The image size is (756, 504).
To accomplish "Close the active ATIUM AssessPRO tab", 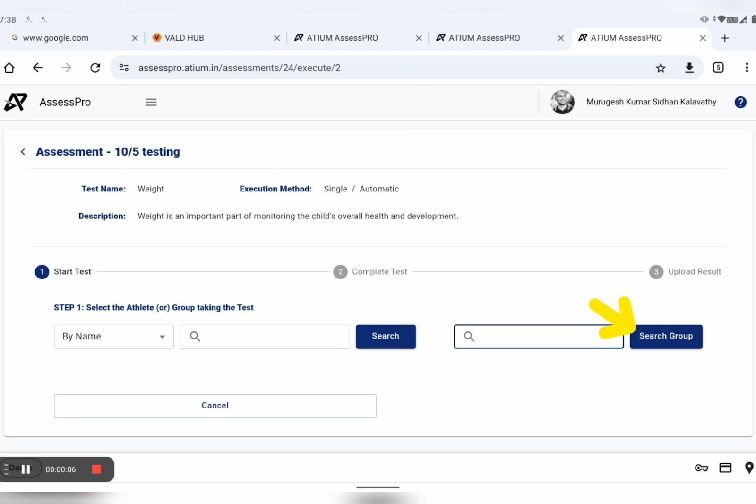I will click(x=703, y=38).
